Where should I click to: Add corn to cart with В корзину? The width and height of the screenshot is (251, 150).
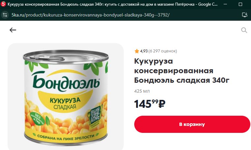pyautogui.click(x=192, y=124)
